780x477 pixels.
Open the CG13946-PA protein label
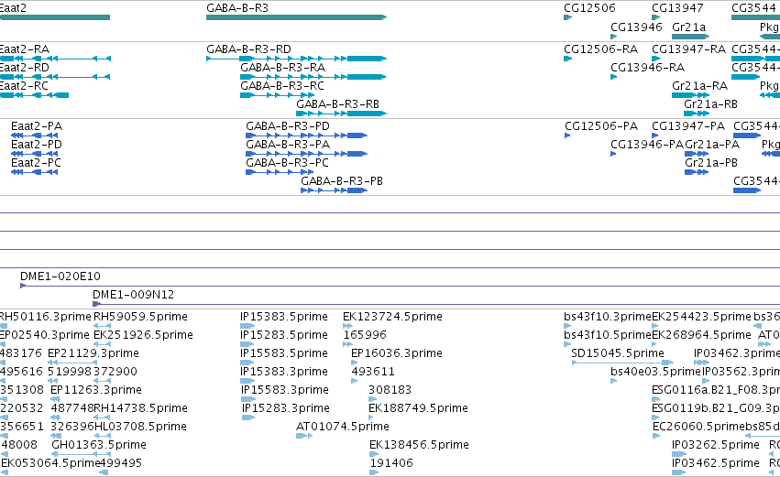point(647,145)
